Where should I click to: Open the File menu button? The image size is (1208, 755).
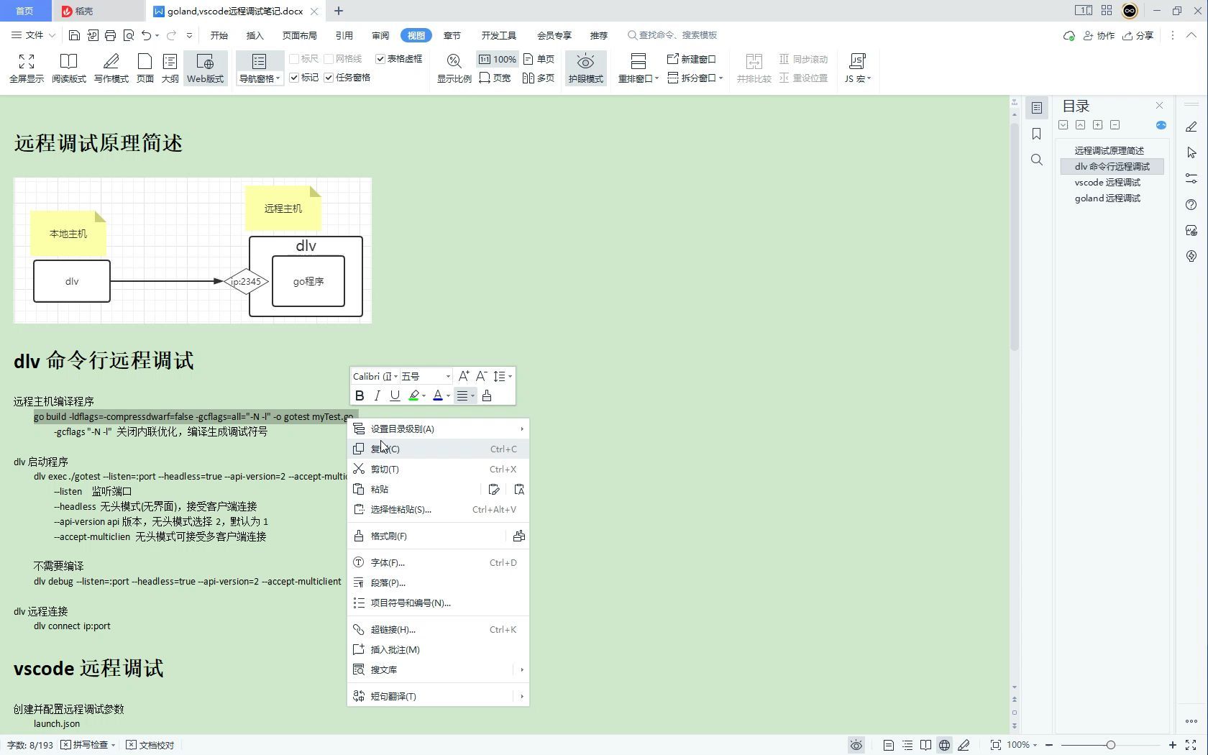point(33,35)
